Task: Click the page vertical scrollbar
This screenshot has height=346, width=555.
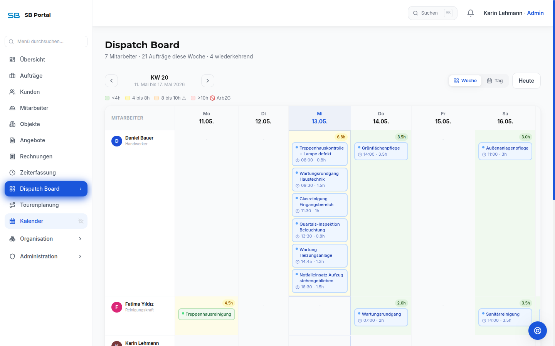Action: pos(554,100)
